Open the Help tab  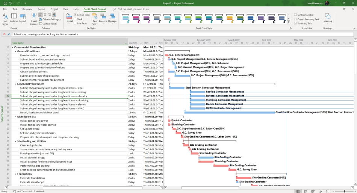coord(76,9)
